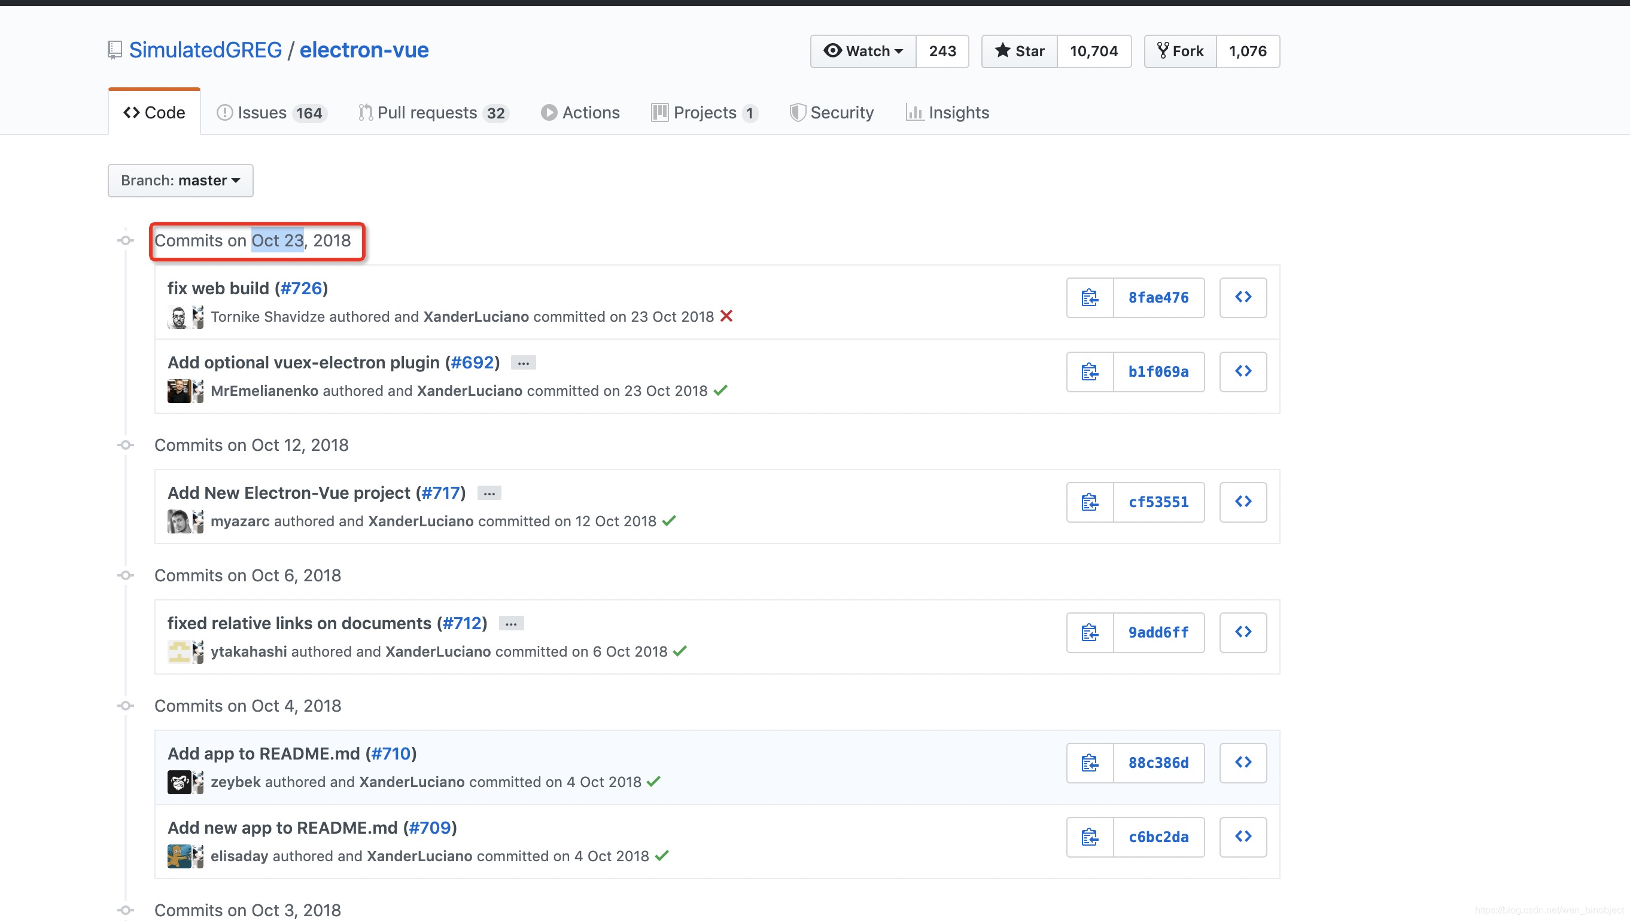Viewport: 1630px width, 921px height.
Task: Open commit hash link 8fae476
Action: [x=1158, y=297]
